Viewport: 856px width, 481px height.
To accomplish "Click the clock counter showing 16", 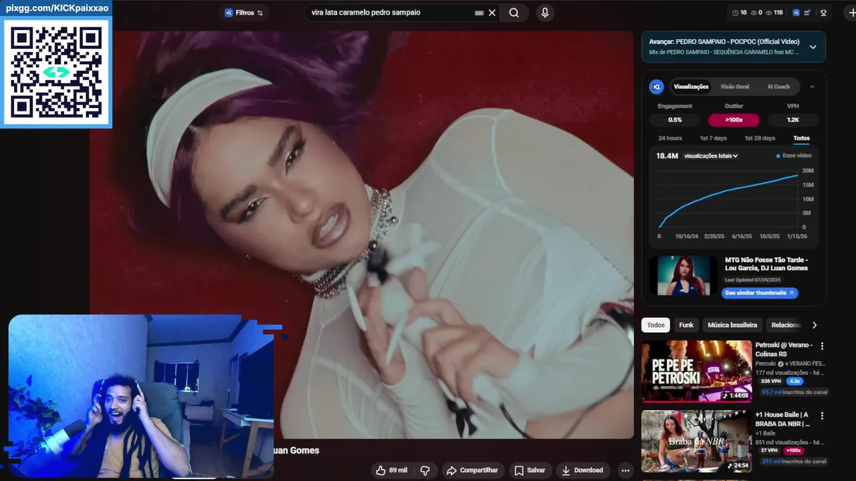I will [740, 13].
